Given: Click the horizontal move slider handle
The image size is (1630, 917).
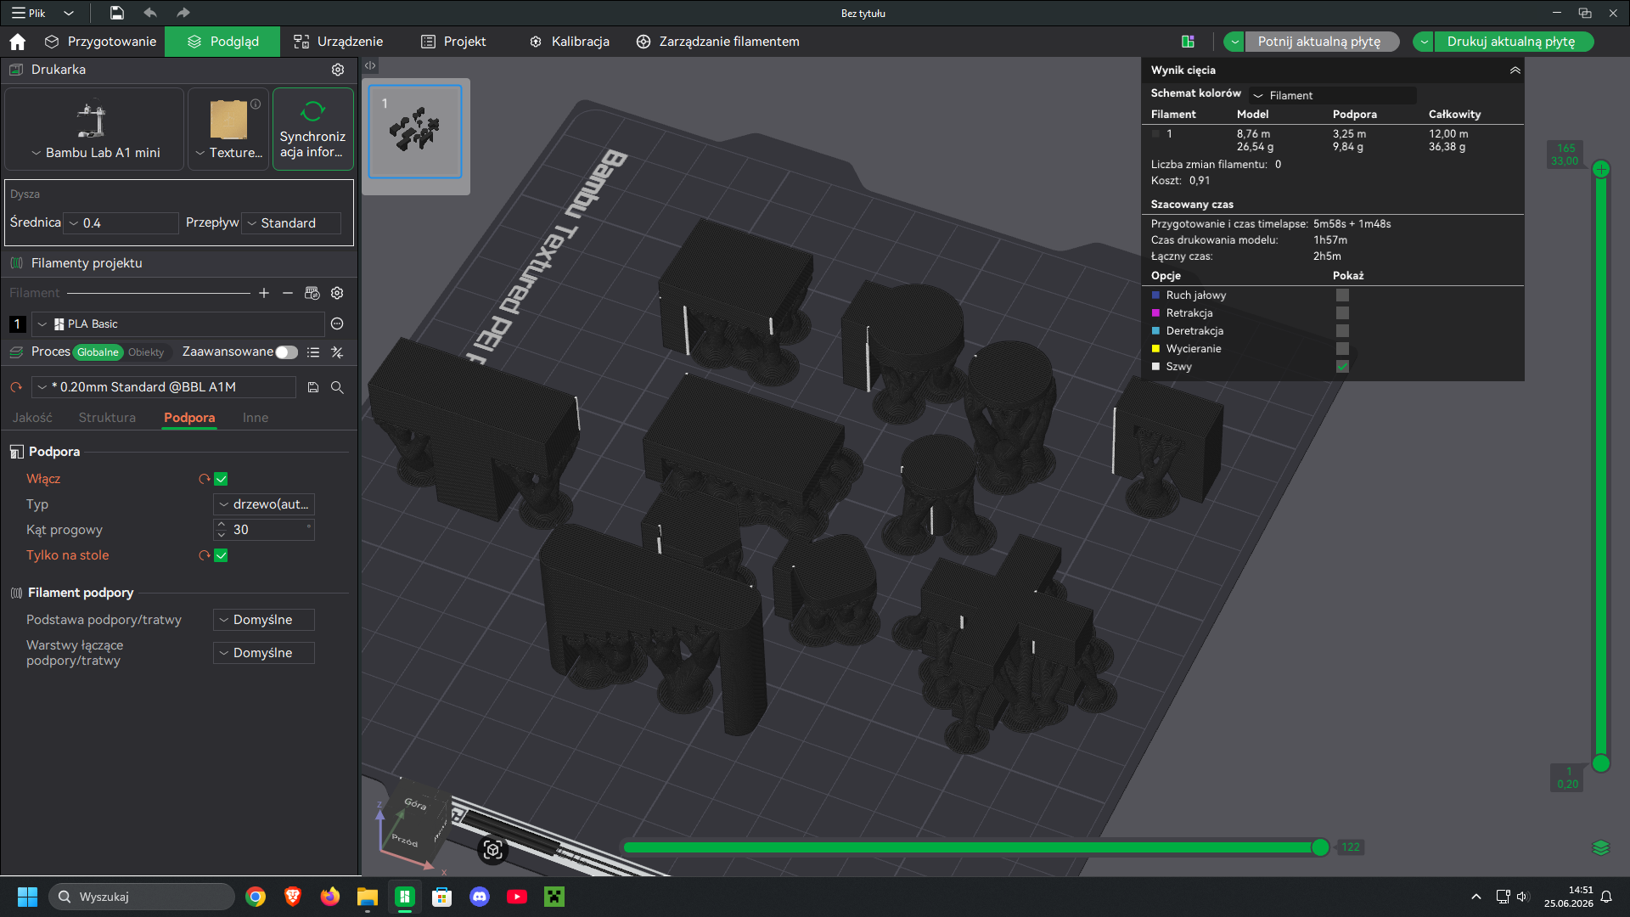Looking at the screenshot, I should tap(1320, 847).
